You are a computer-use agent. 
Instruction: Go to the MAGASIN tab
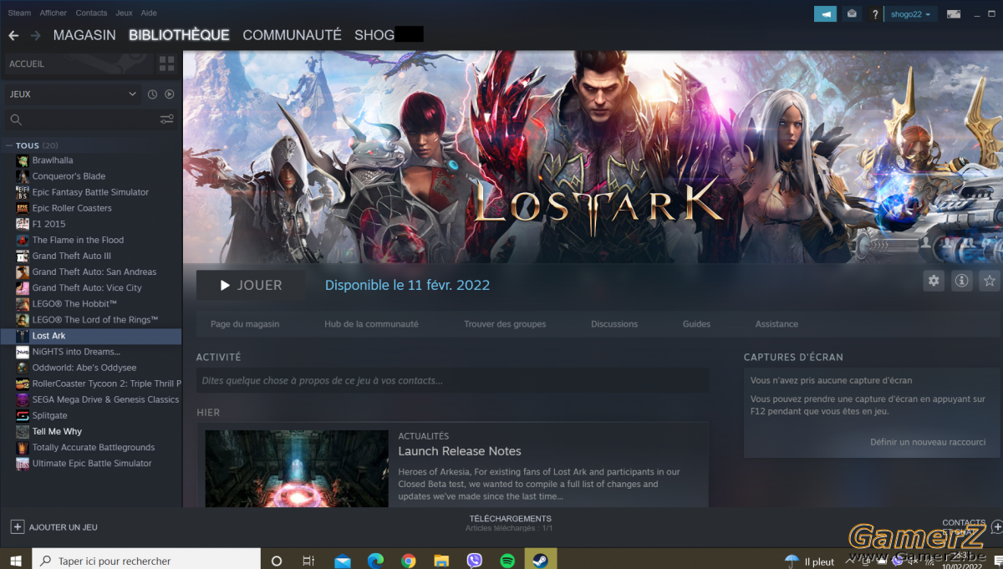click(x=84, y=35)
